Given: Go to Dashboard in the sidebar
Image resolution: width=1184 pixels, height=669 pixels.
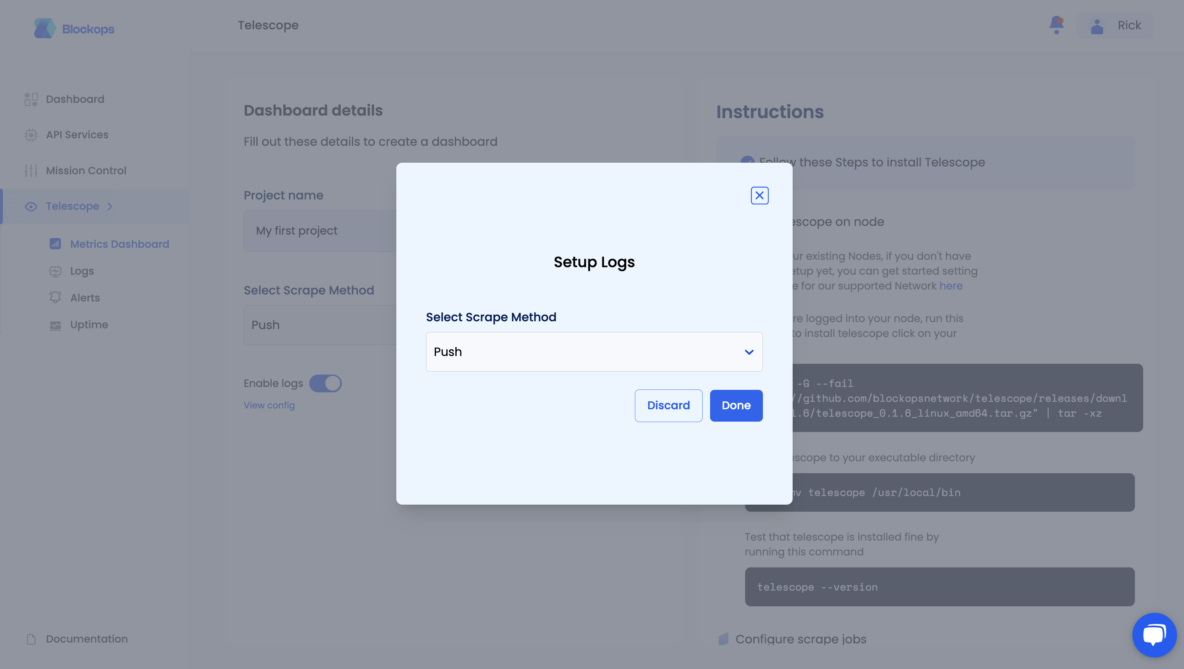Looking at the screenshot, I should tap(75, 99).
